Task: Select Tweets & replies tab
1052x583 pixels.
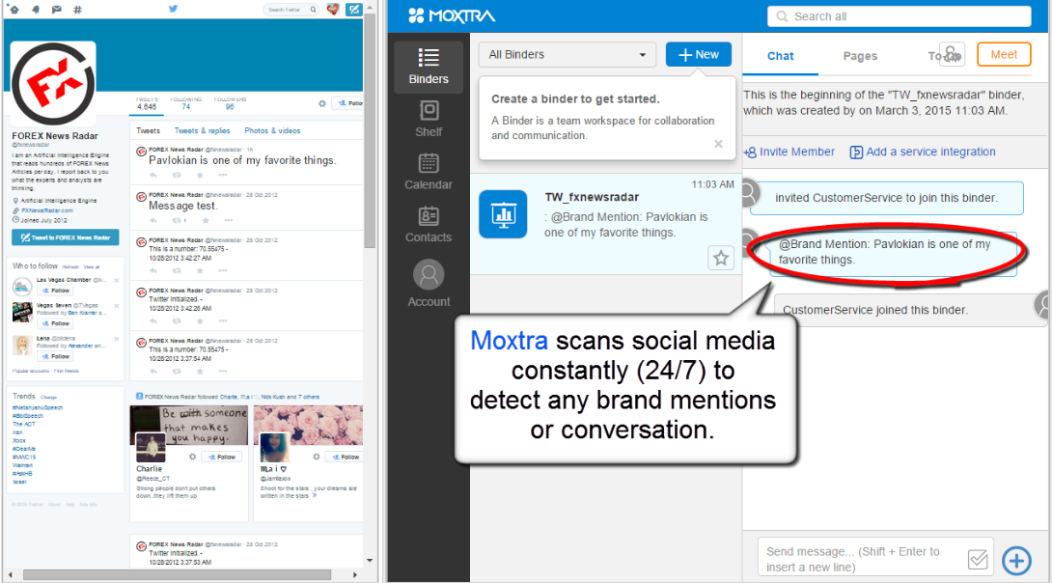Action: pyautogui.click(x=202, y=131)
